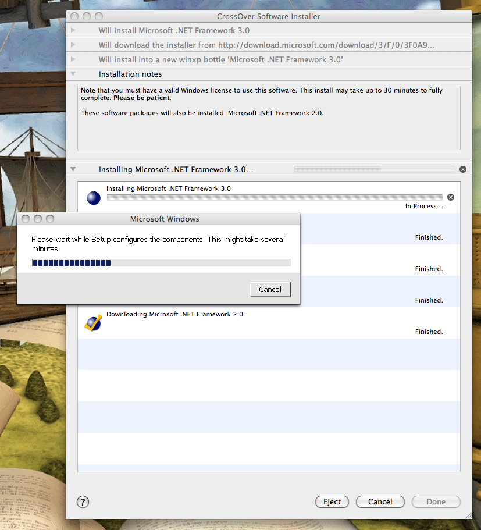Select the 'Downloading Microsoft .NET Framework 2.0' row text
481x530 pixels.
174,314
